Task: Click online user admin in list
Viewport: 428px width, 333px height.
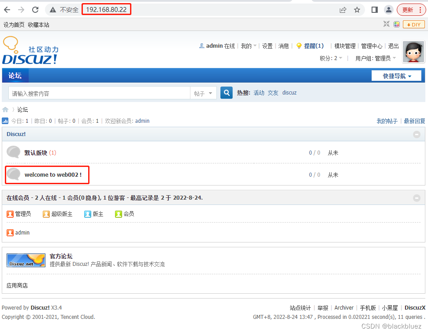Action: 22,232
